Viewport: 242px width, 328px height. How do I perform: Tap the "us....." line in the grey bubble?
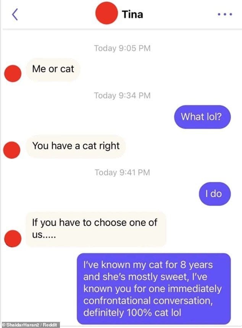point(44,235)
